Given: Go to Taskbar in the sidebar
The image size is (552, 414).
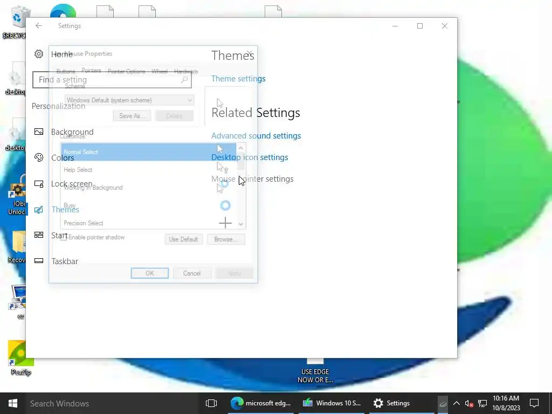Looking at the screenshot, I should coord(65,261).
